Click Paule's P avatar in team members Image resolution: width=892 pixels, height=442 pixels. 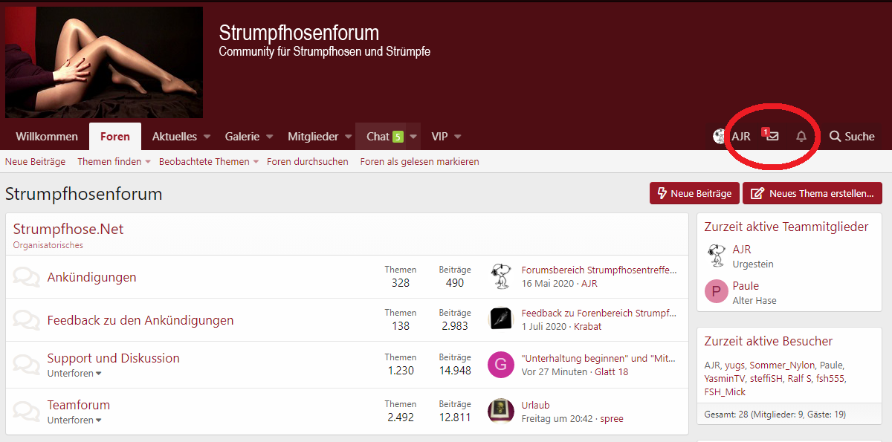coord(717,291)
